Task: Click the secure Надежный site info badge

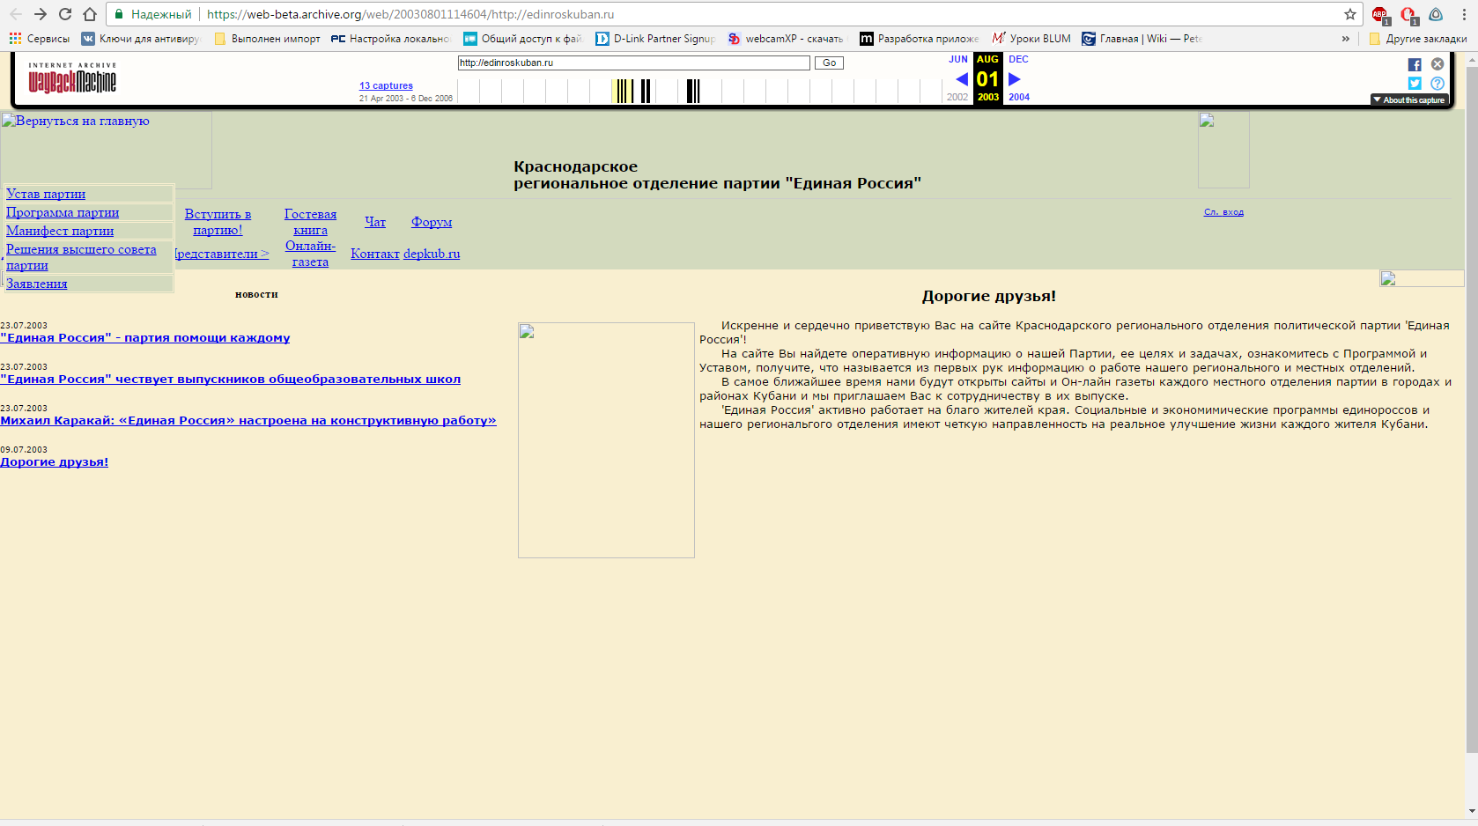Action: (x=153, y=14)
